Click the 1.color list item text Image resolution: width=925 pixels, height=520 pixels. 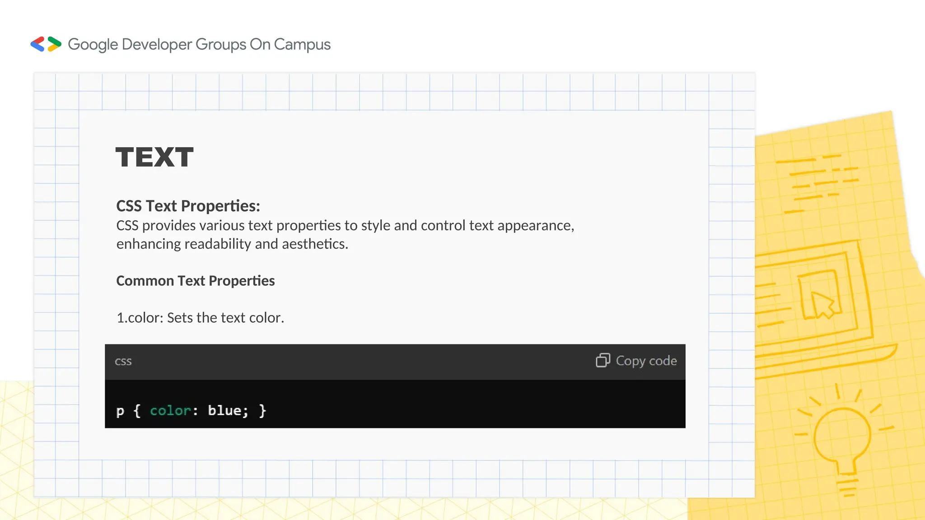click(x=200, y=318)
